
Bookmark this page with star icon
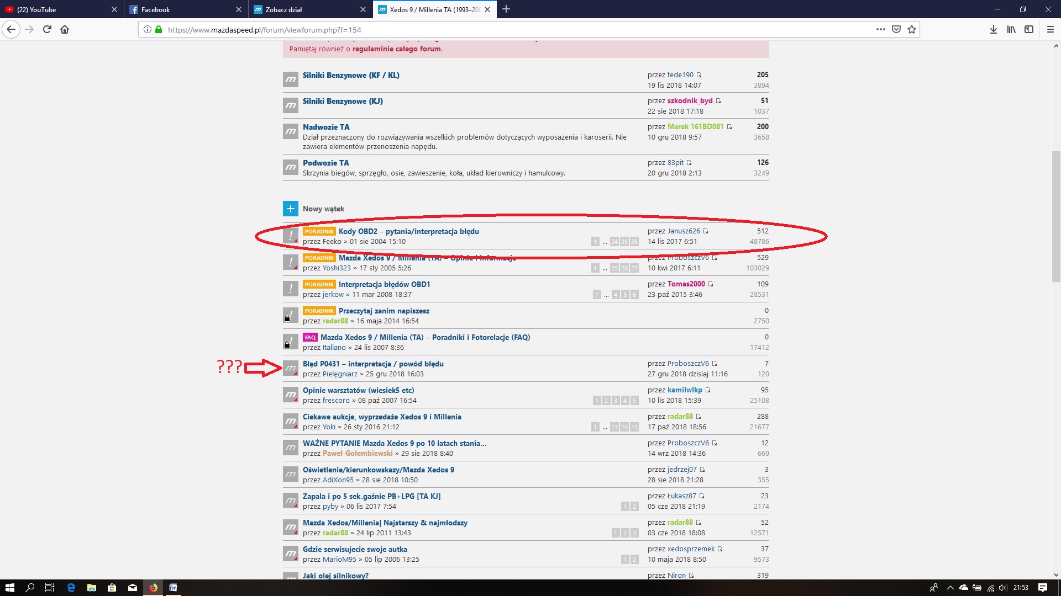[x=912, y=29]
